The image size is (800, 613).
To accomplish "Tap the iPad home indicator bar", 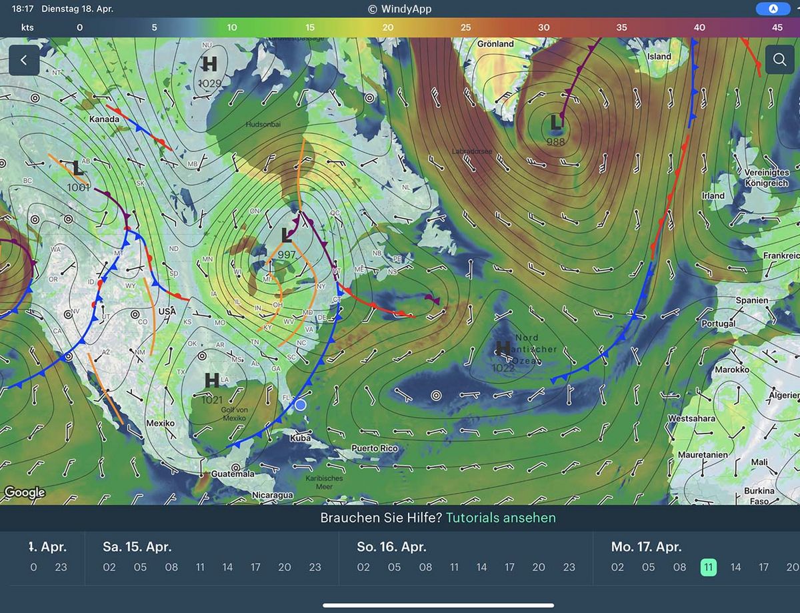I will coord(439,605).
